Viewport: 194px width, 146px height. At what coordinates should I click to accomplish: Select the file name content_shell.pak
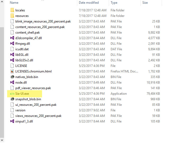(x=28, y=33)
